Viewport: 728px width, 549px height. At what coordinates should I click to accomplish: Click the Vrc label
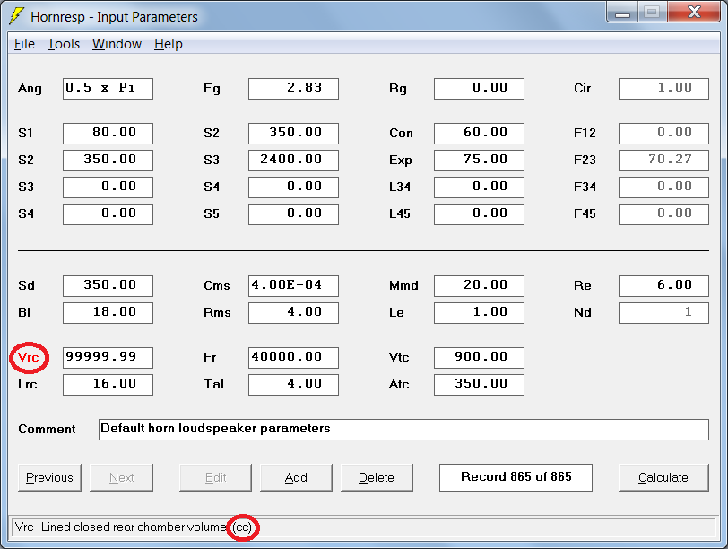click(29, 357)
